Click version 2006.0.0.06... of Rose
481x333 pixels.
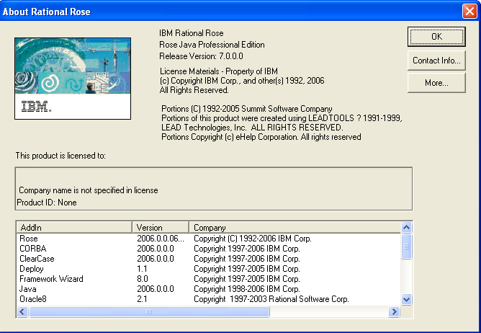click(161, 239)
